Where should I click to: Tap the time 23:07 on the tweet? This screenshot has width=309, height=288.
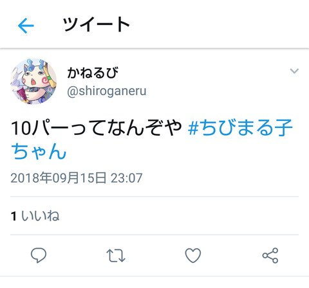(127, 178)
